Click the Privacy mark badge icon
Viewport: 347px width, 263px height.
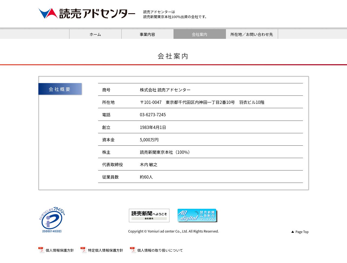(52, 220)
